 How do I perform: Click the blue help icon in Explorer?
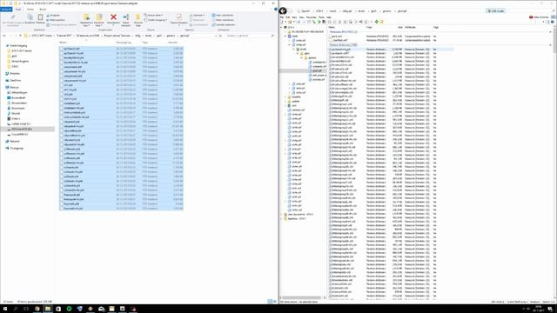click(x=276, y=10)
